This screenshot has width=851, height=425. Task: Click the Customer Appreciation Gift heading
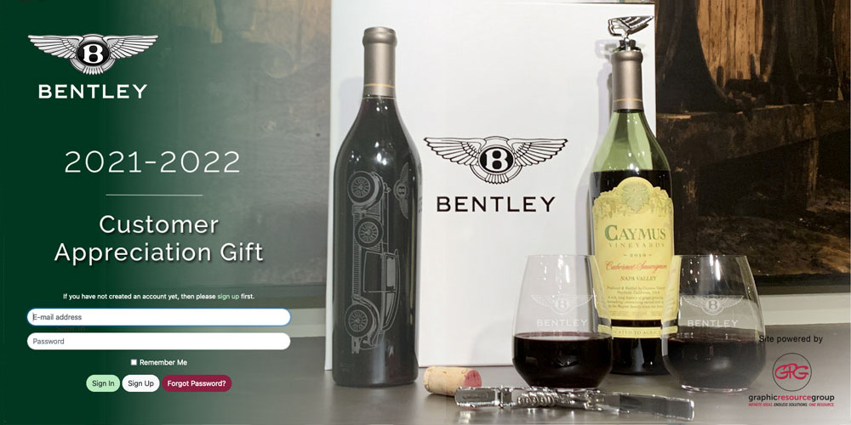(158, 239)
